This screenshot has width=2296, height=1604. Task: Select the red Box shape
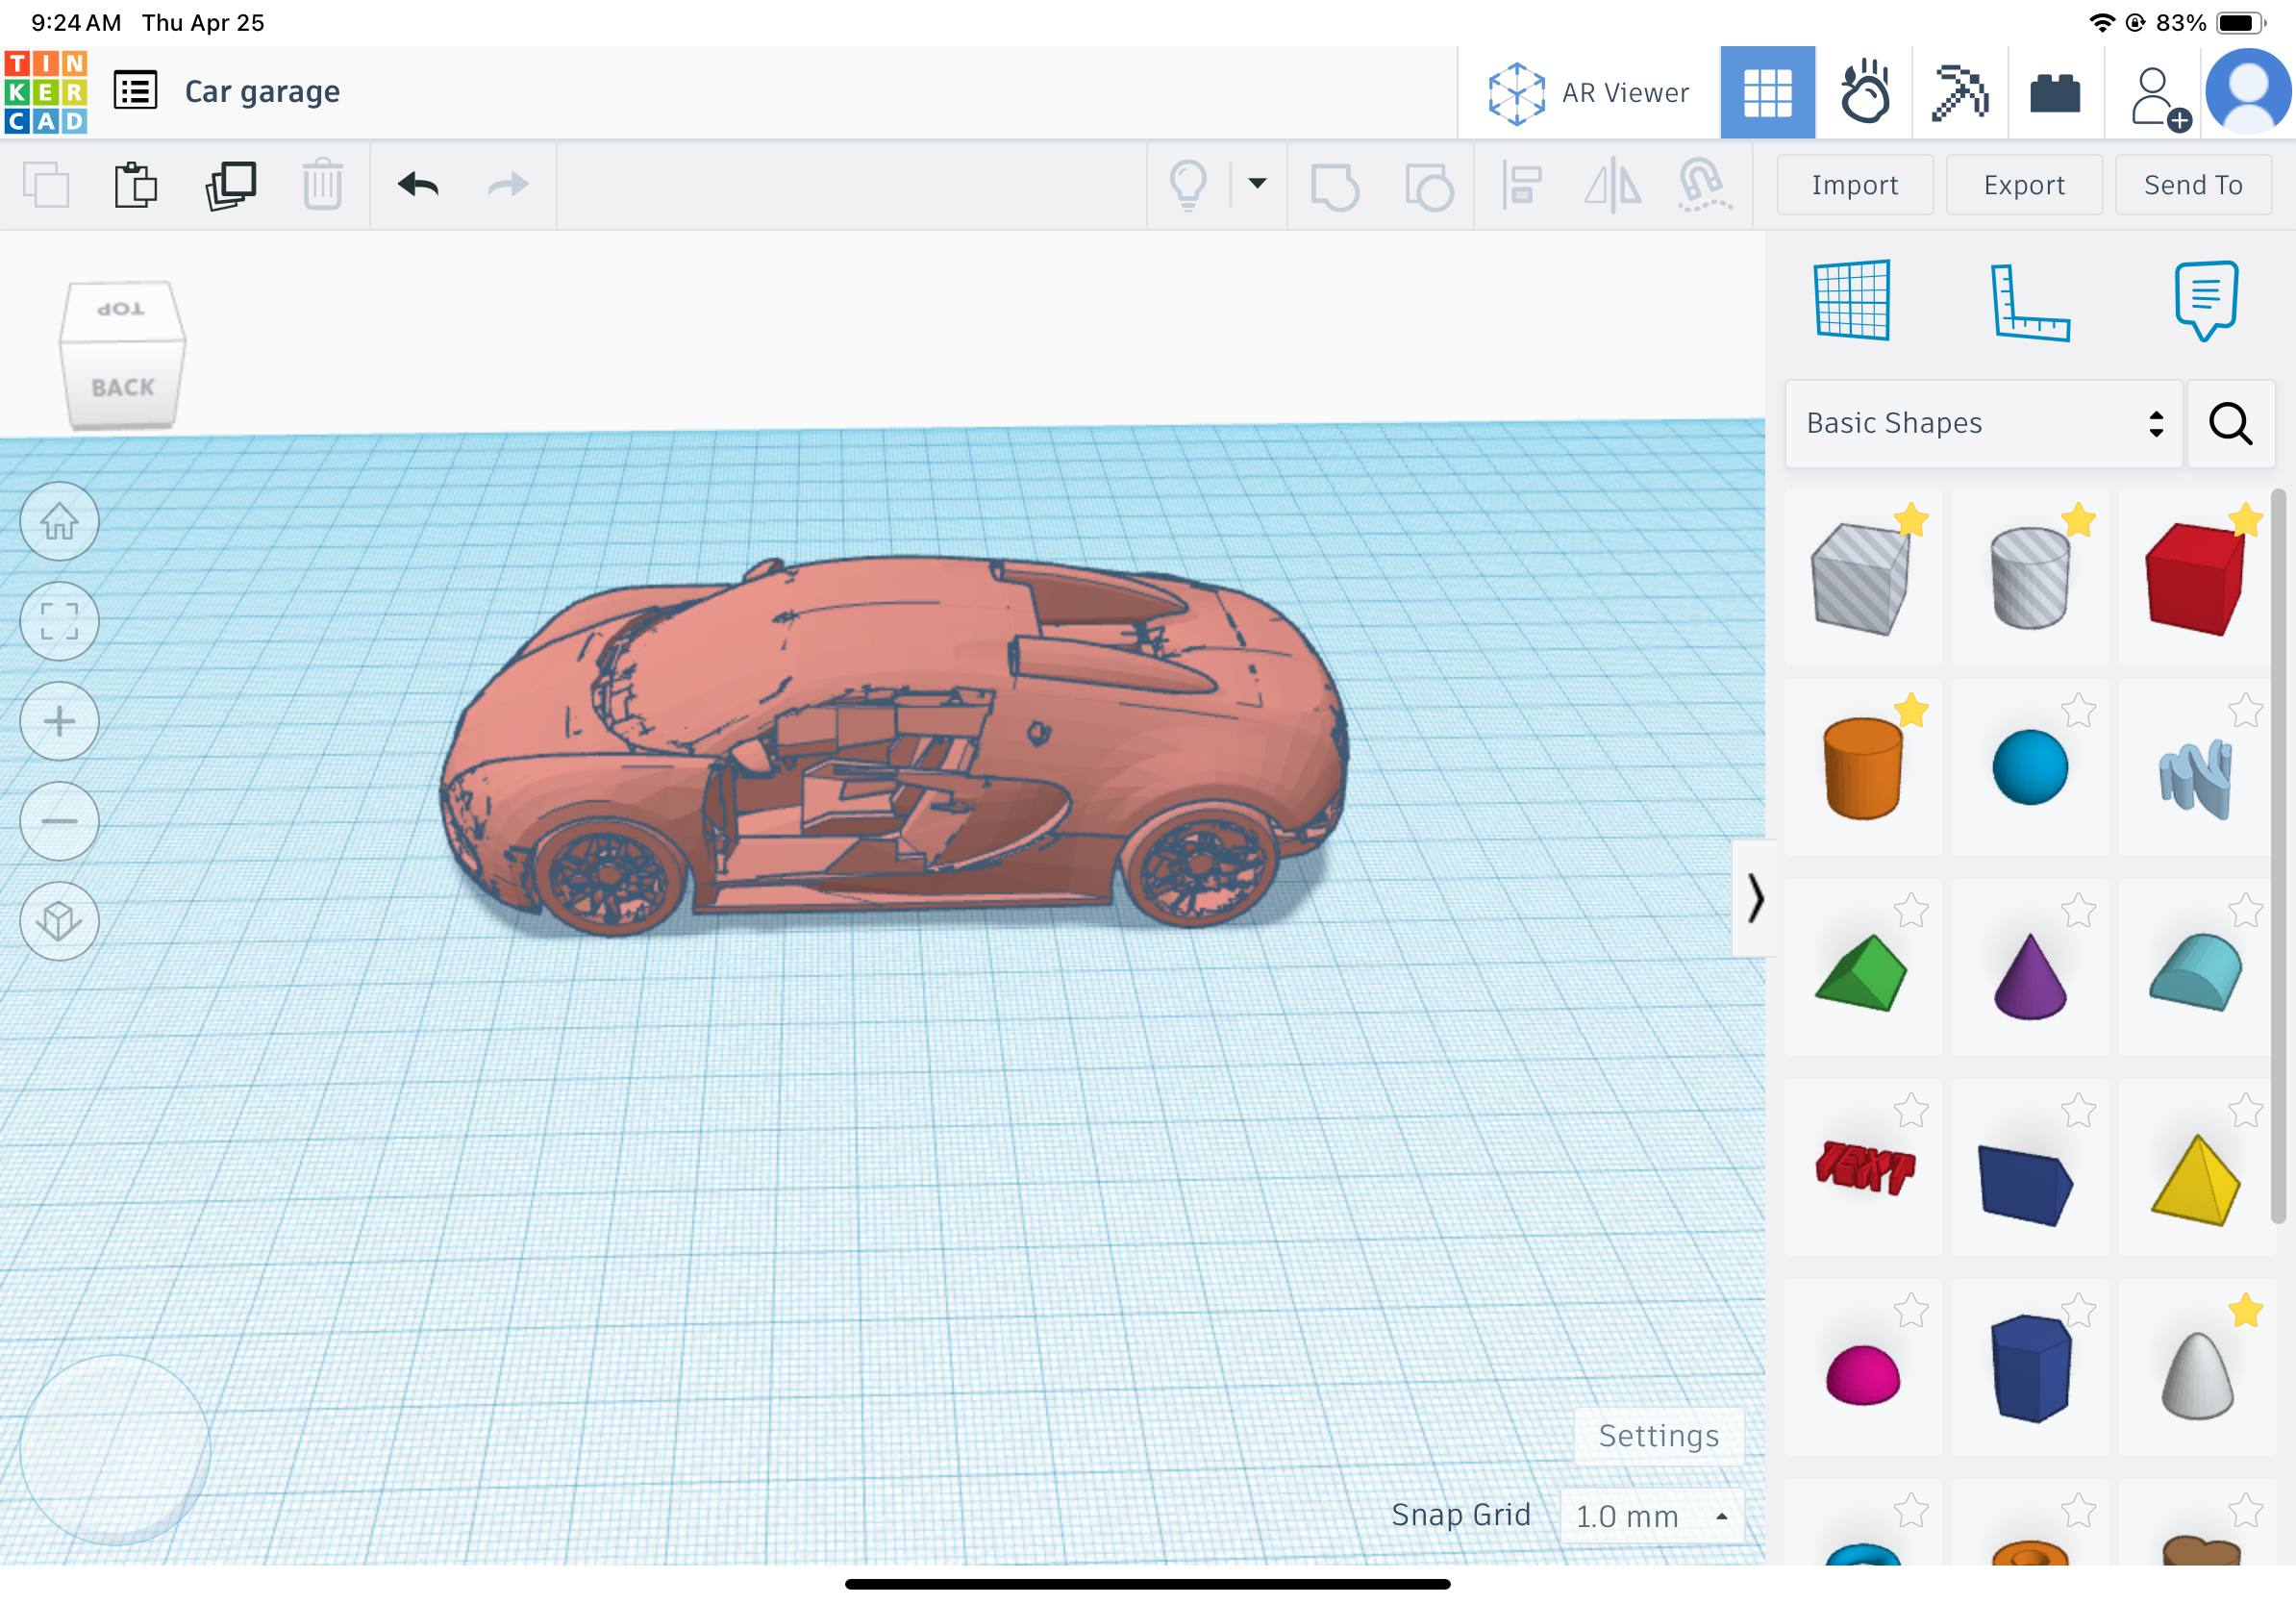[2195, 578]
